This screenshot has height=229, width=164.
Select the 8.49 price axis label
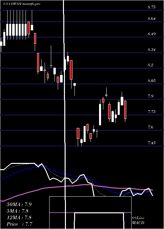(152, 34)
